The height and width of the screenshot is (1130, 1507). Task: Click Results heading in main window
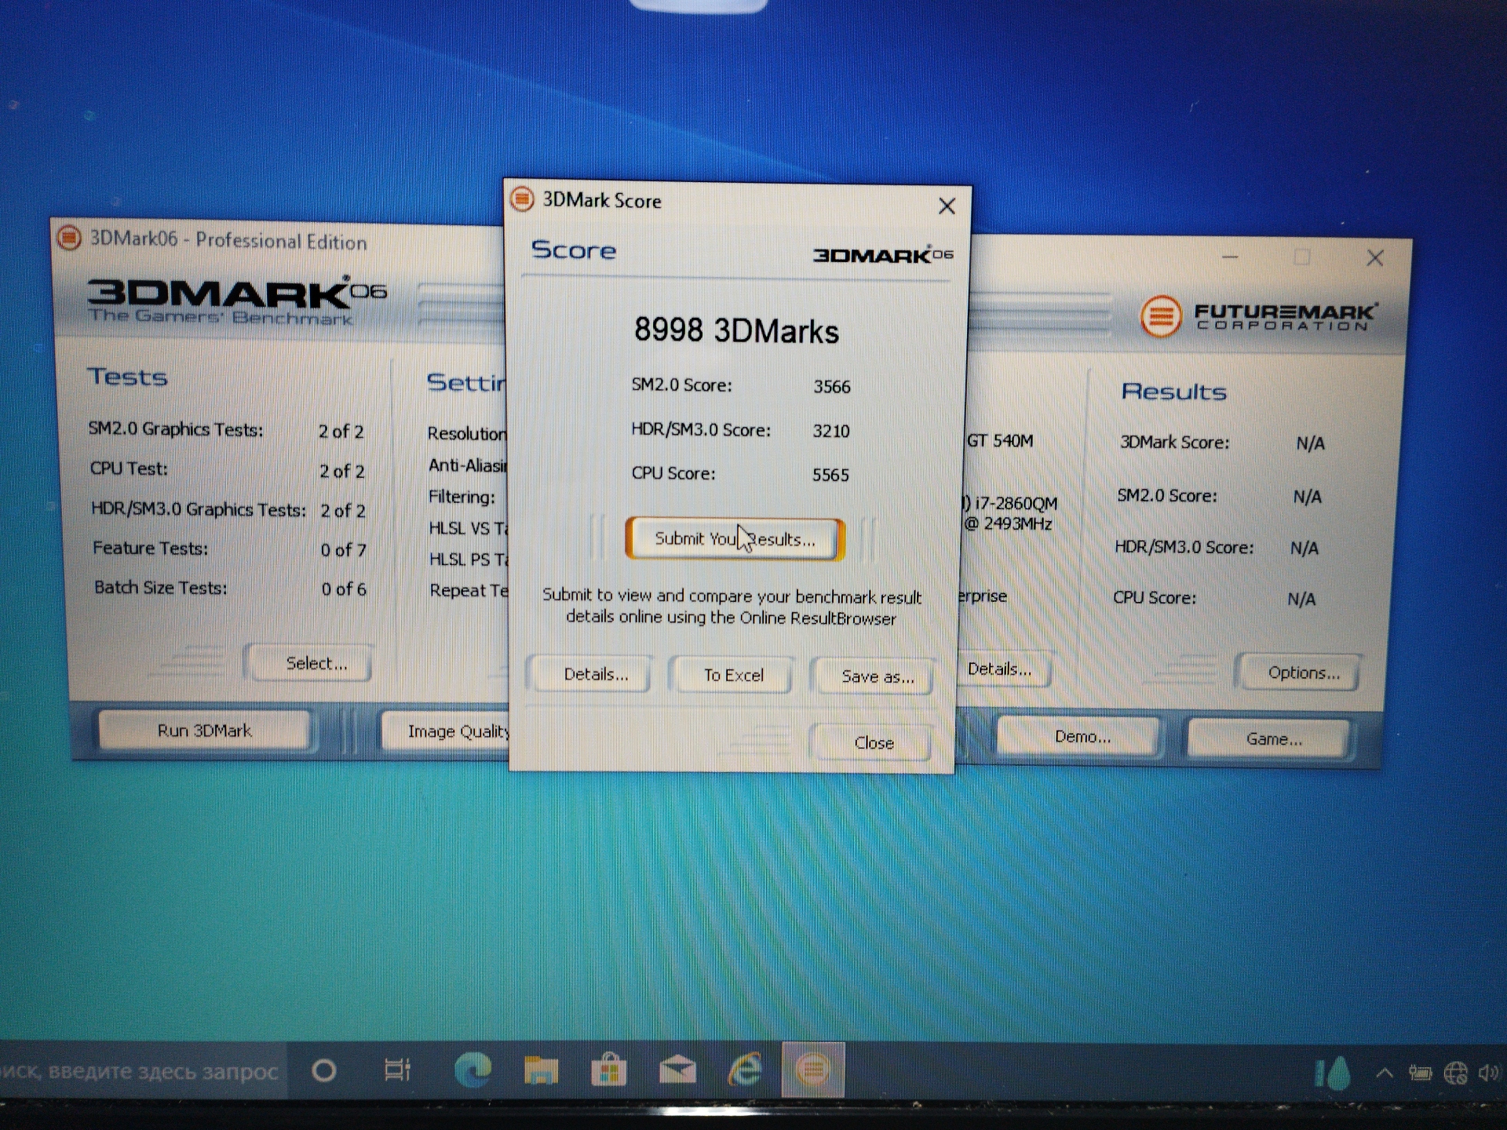point(1173,392)
